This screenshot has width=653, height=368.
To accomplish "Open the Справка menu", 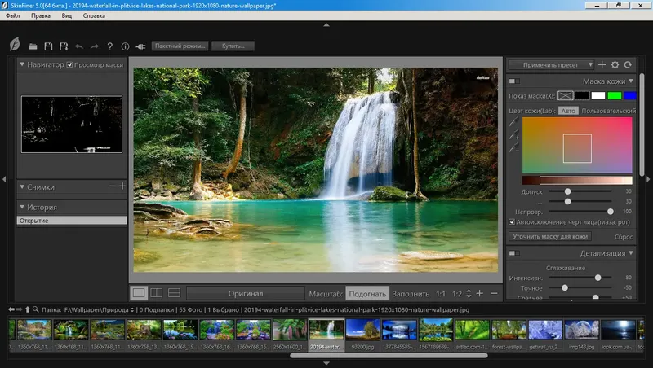I will coord(94,15).
